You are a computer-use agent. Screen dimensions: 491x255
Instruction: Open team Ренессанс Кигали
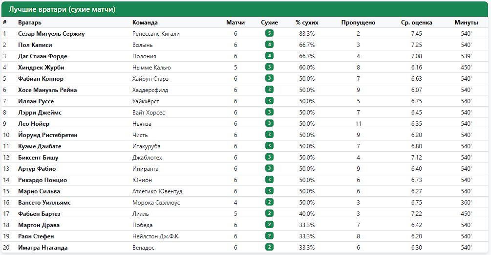tap(156, 34)
